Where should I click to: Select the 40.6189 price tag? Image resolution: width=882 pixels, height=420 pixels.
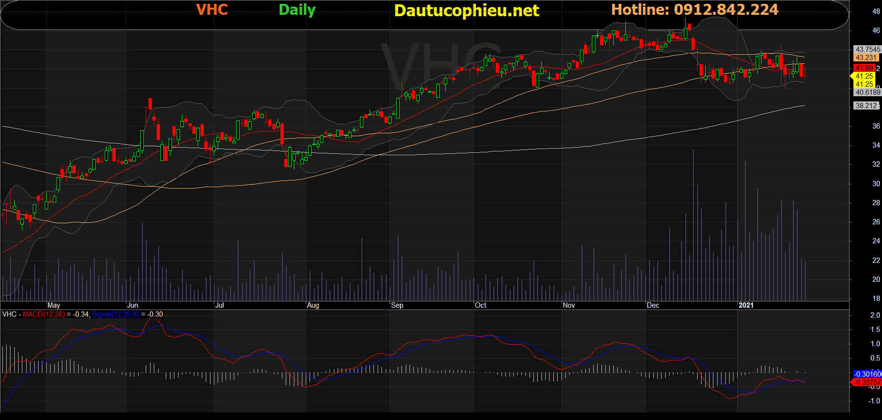pos(867,92)
